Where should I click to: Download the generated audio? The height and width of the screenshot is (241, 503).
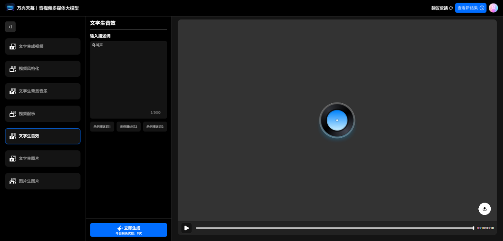484,209
